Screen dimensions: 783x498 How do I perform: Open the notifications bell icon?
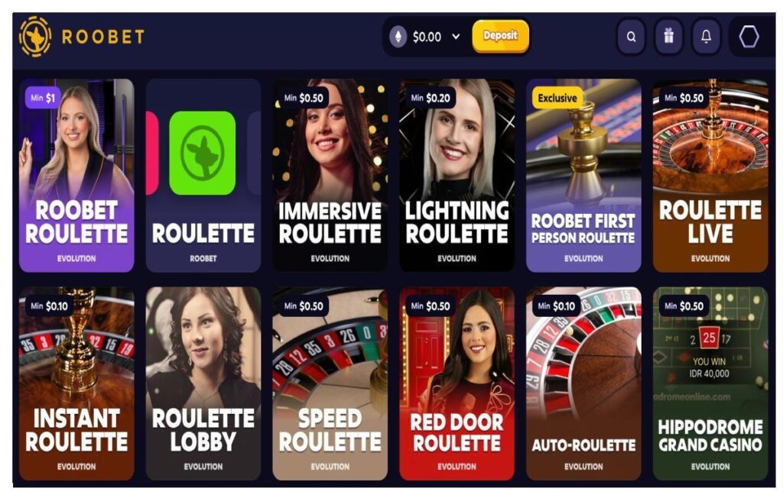[x=706, y=37]
